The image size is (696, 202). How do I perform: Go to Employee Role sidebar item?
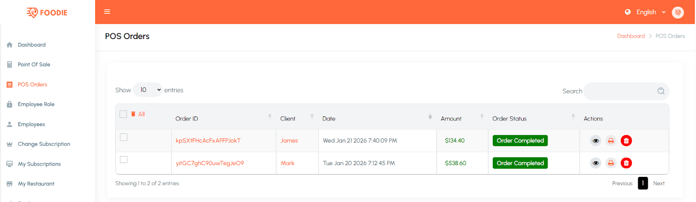(36, 104)
